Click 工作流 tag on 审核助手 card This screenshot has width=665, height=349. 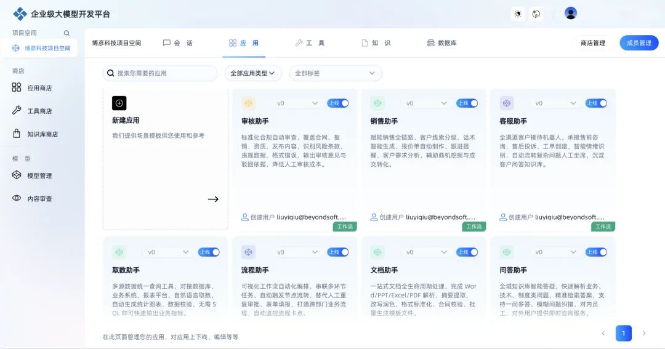[345, 227]
